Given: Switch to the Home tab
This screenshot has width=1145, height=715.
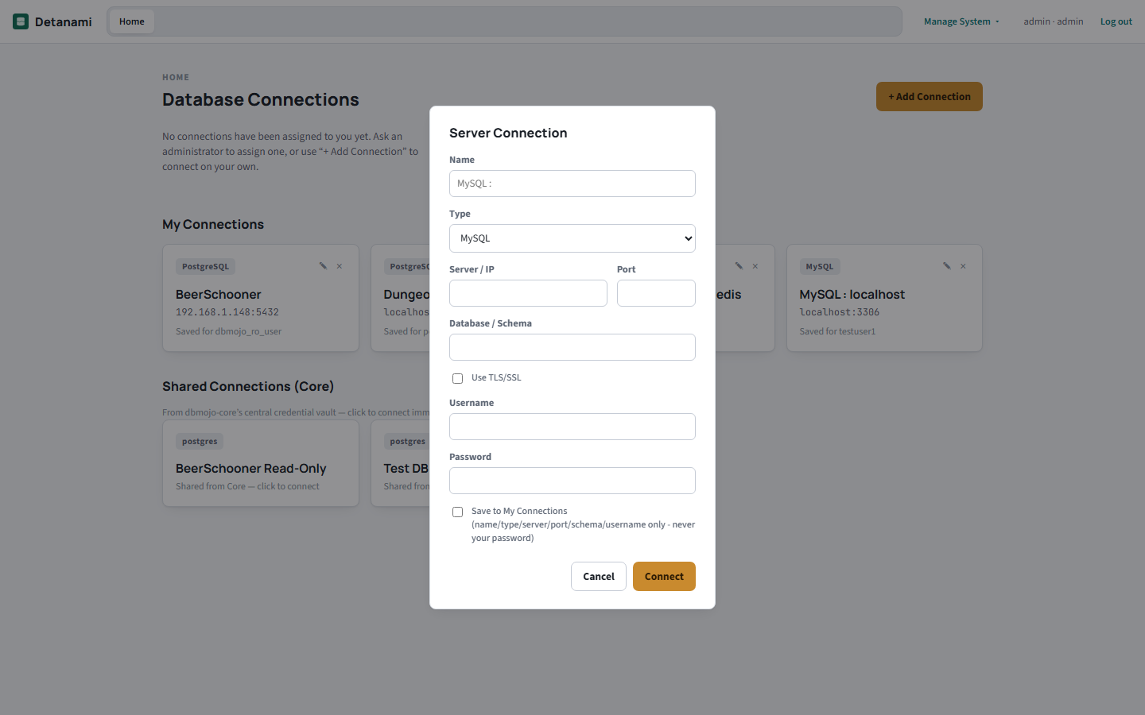Looking at the screenshot, I should [132, 21].
